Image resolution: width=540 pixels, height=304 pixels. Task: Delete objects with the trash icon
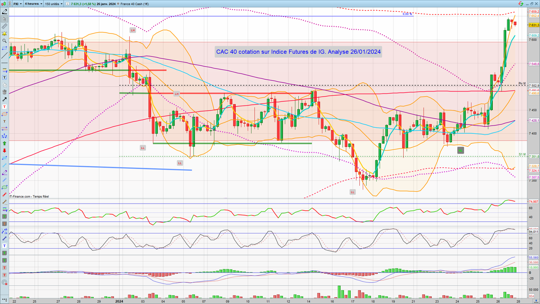4,92
